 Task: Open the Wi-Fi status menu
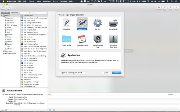point(148,1)
